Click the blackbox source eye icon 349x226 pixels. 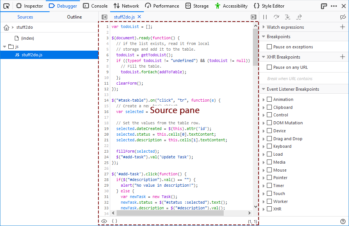point(104,221)
